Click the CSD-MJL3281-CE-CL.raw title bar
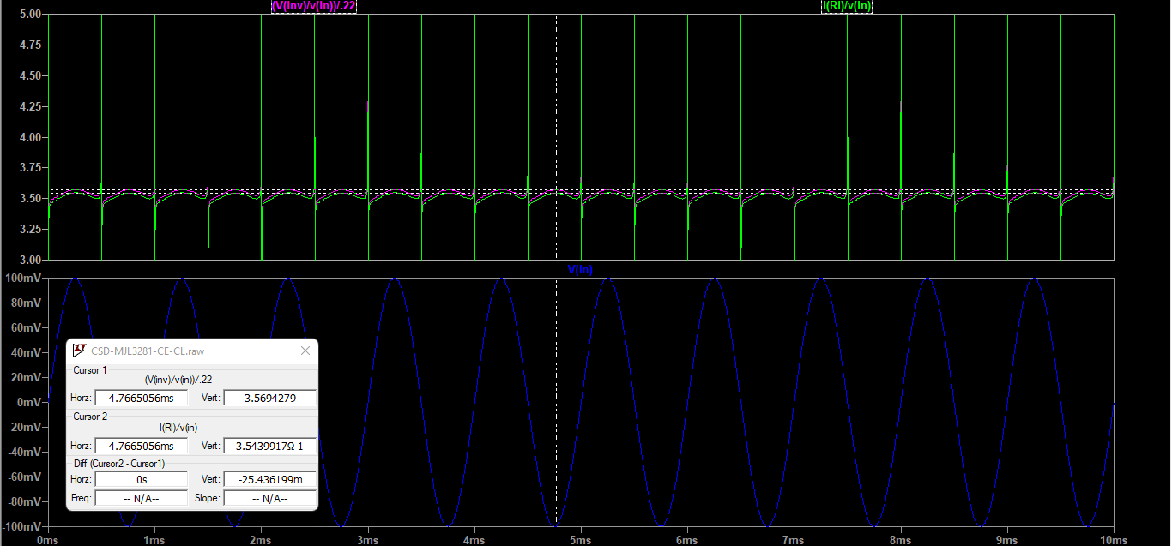This screenshot has width=1172, height=546. 192,351
